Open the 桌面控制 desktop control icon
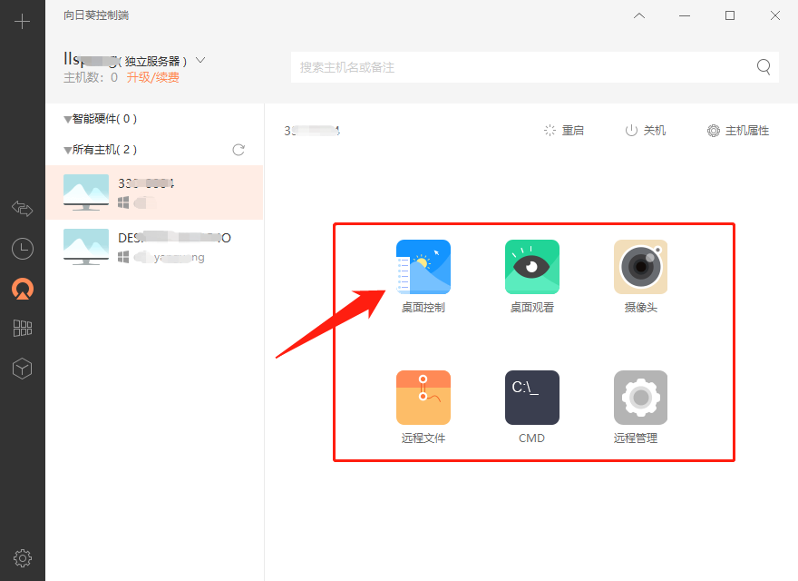 [x=423, y=267]
